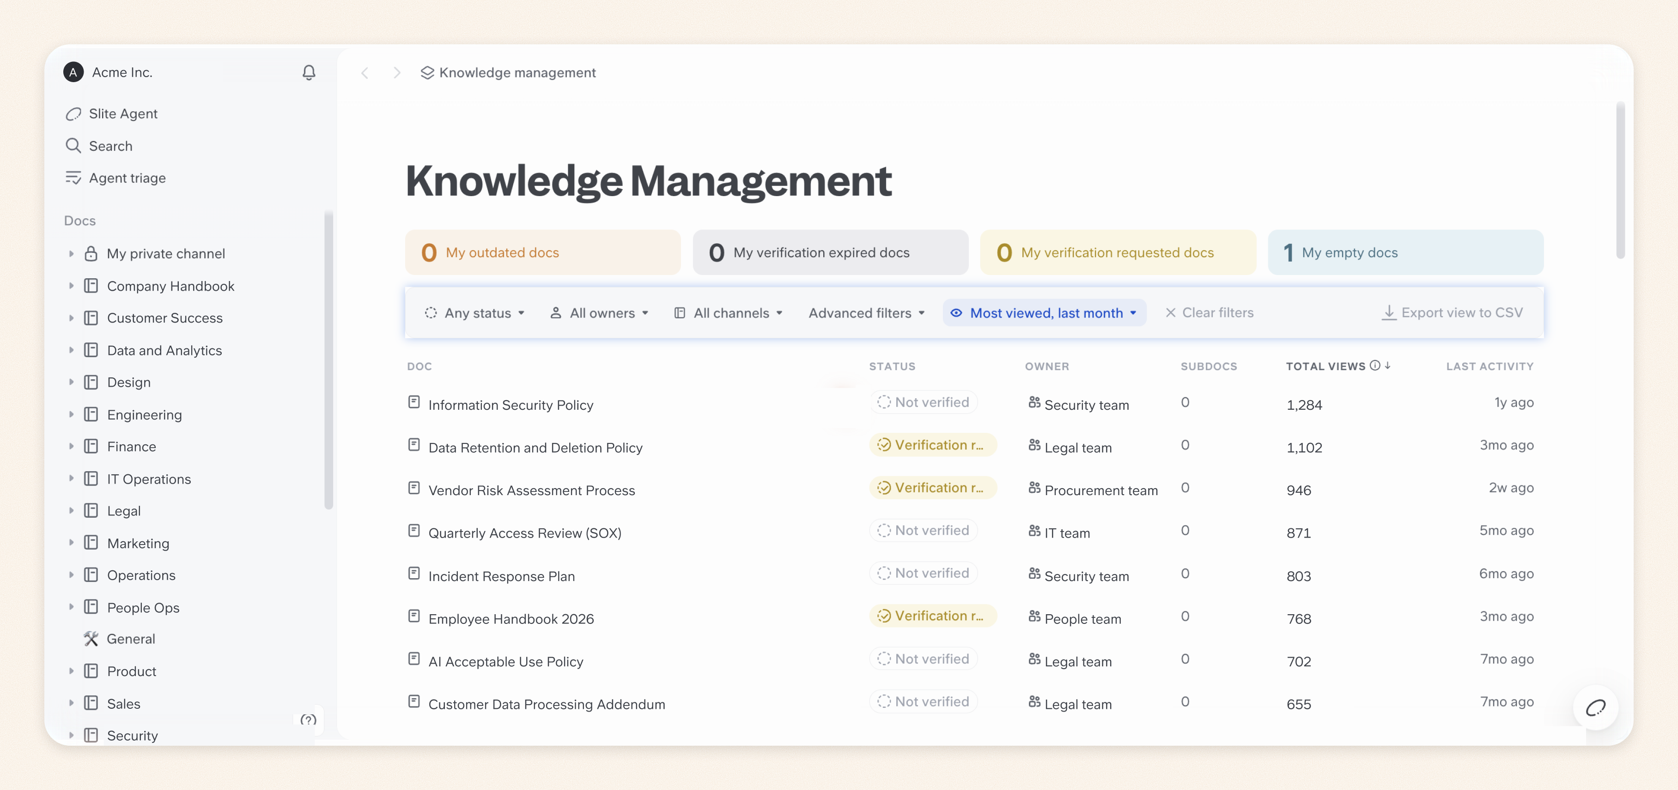Screen dimensions: 1678x790
Task: Open the Finance channel icon
Action: (x=91, y=446)
